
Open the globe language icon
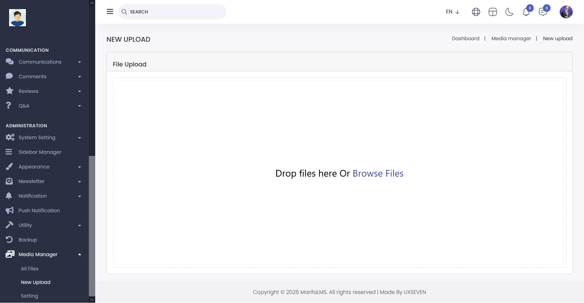476,12
